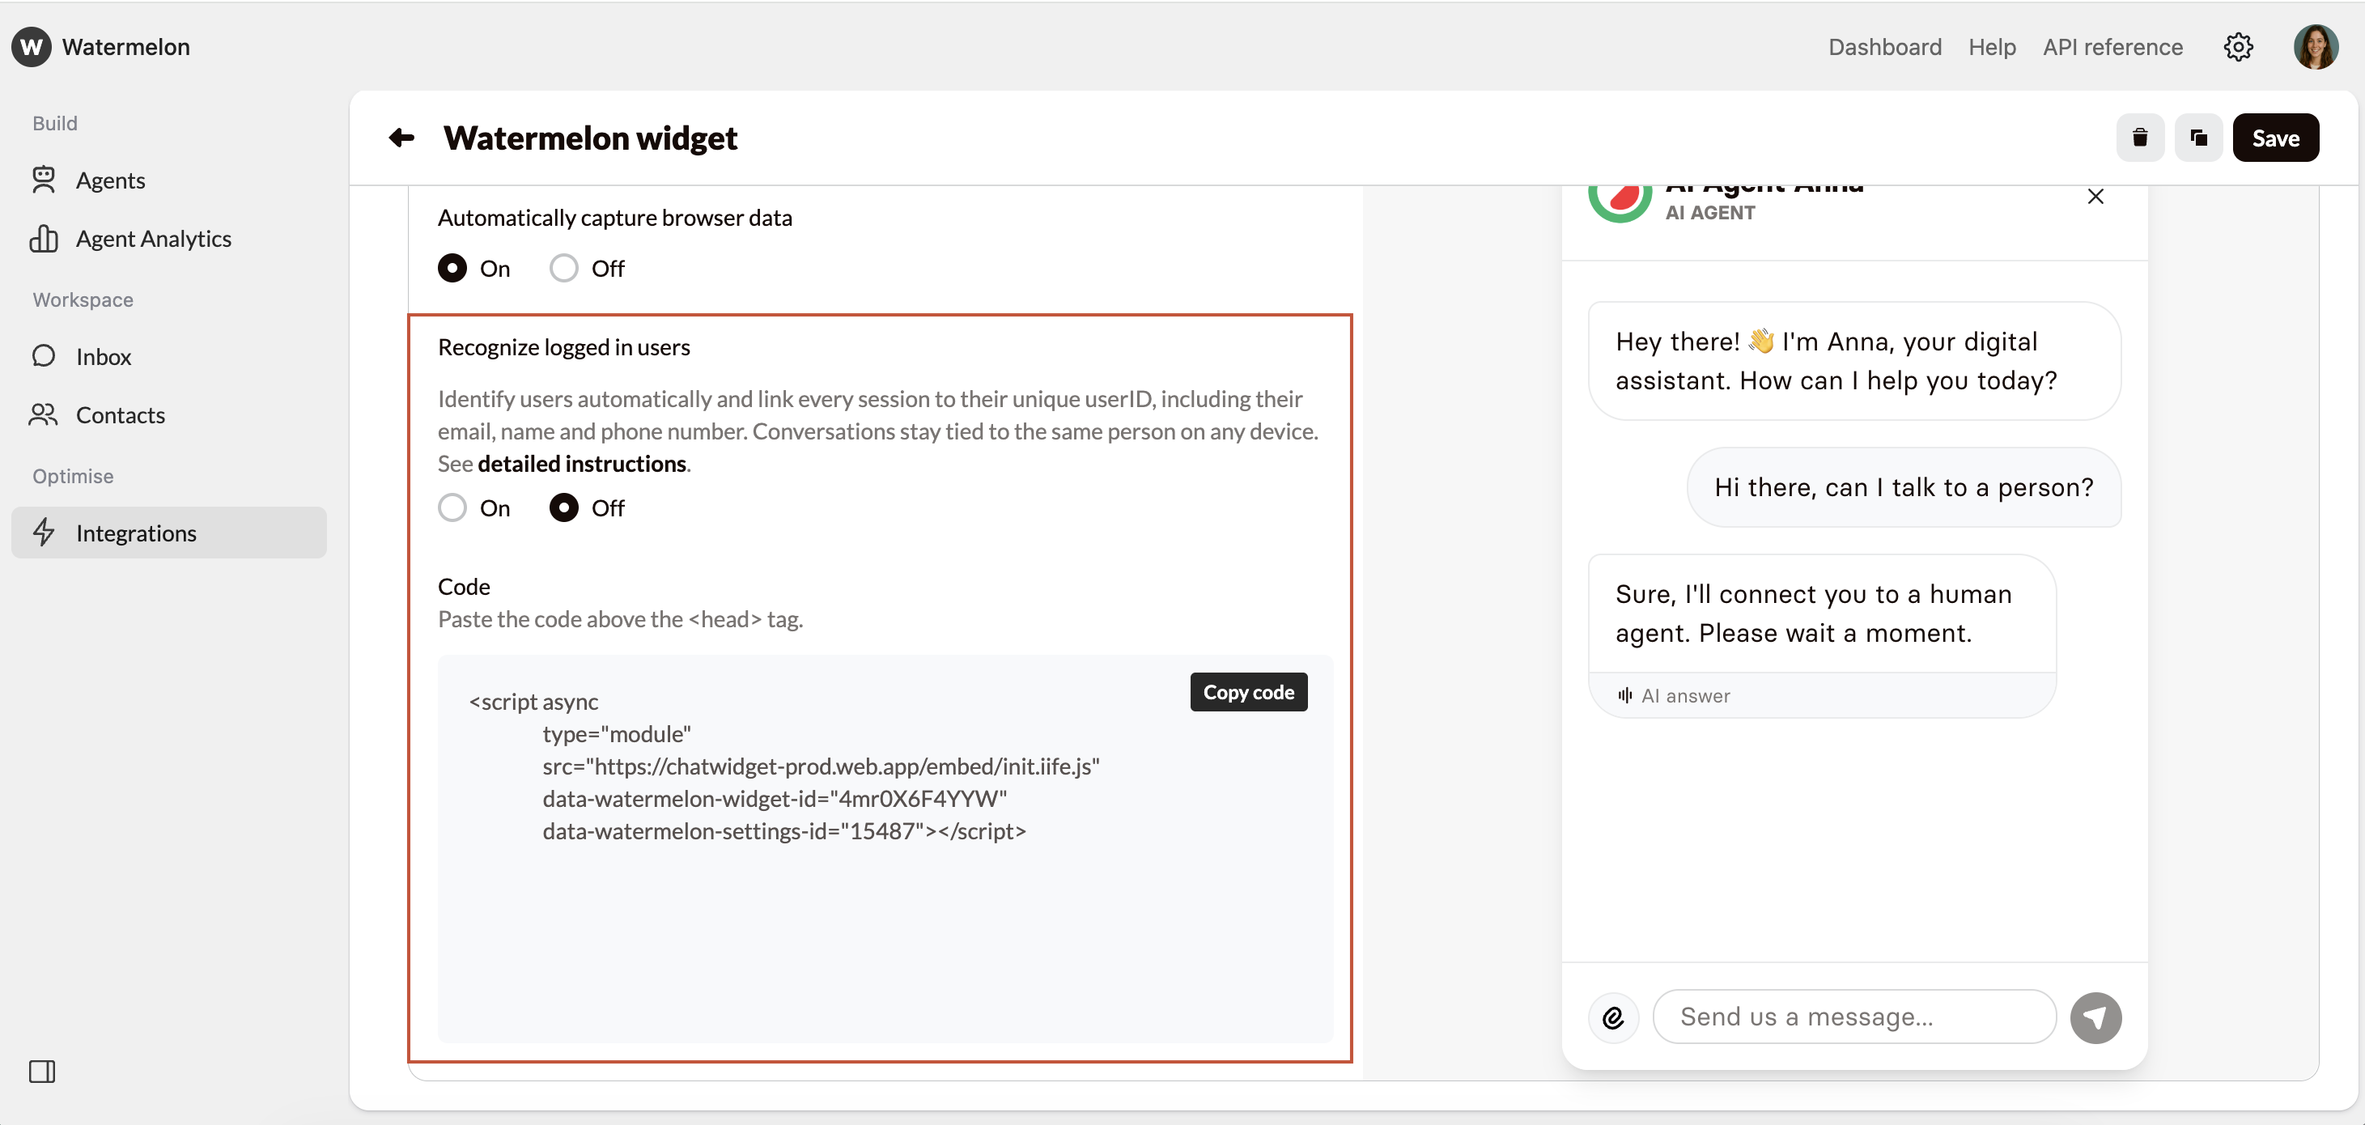Open Agent Analytics page
The width and height of the screenshot is (2365, 1125).
coord(153,239)
